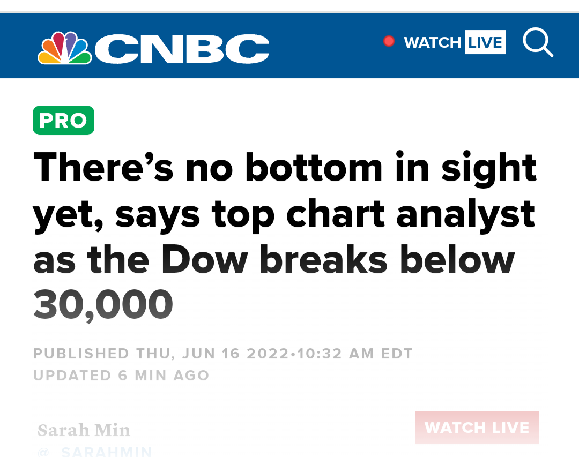Screen dimensions: 579x457
Task: Click the empty blue header bar area
Action: point(325,46)
